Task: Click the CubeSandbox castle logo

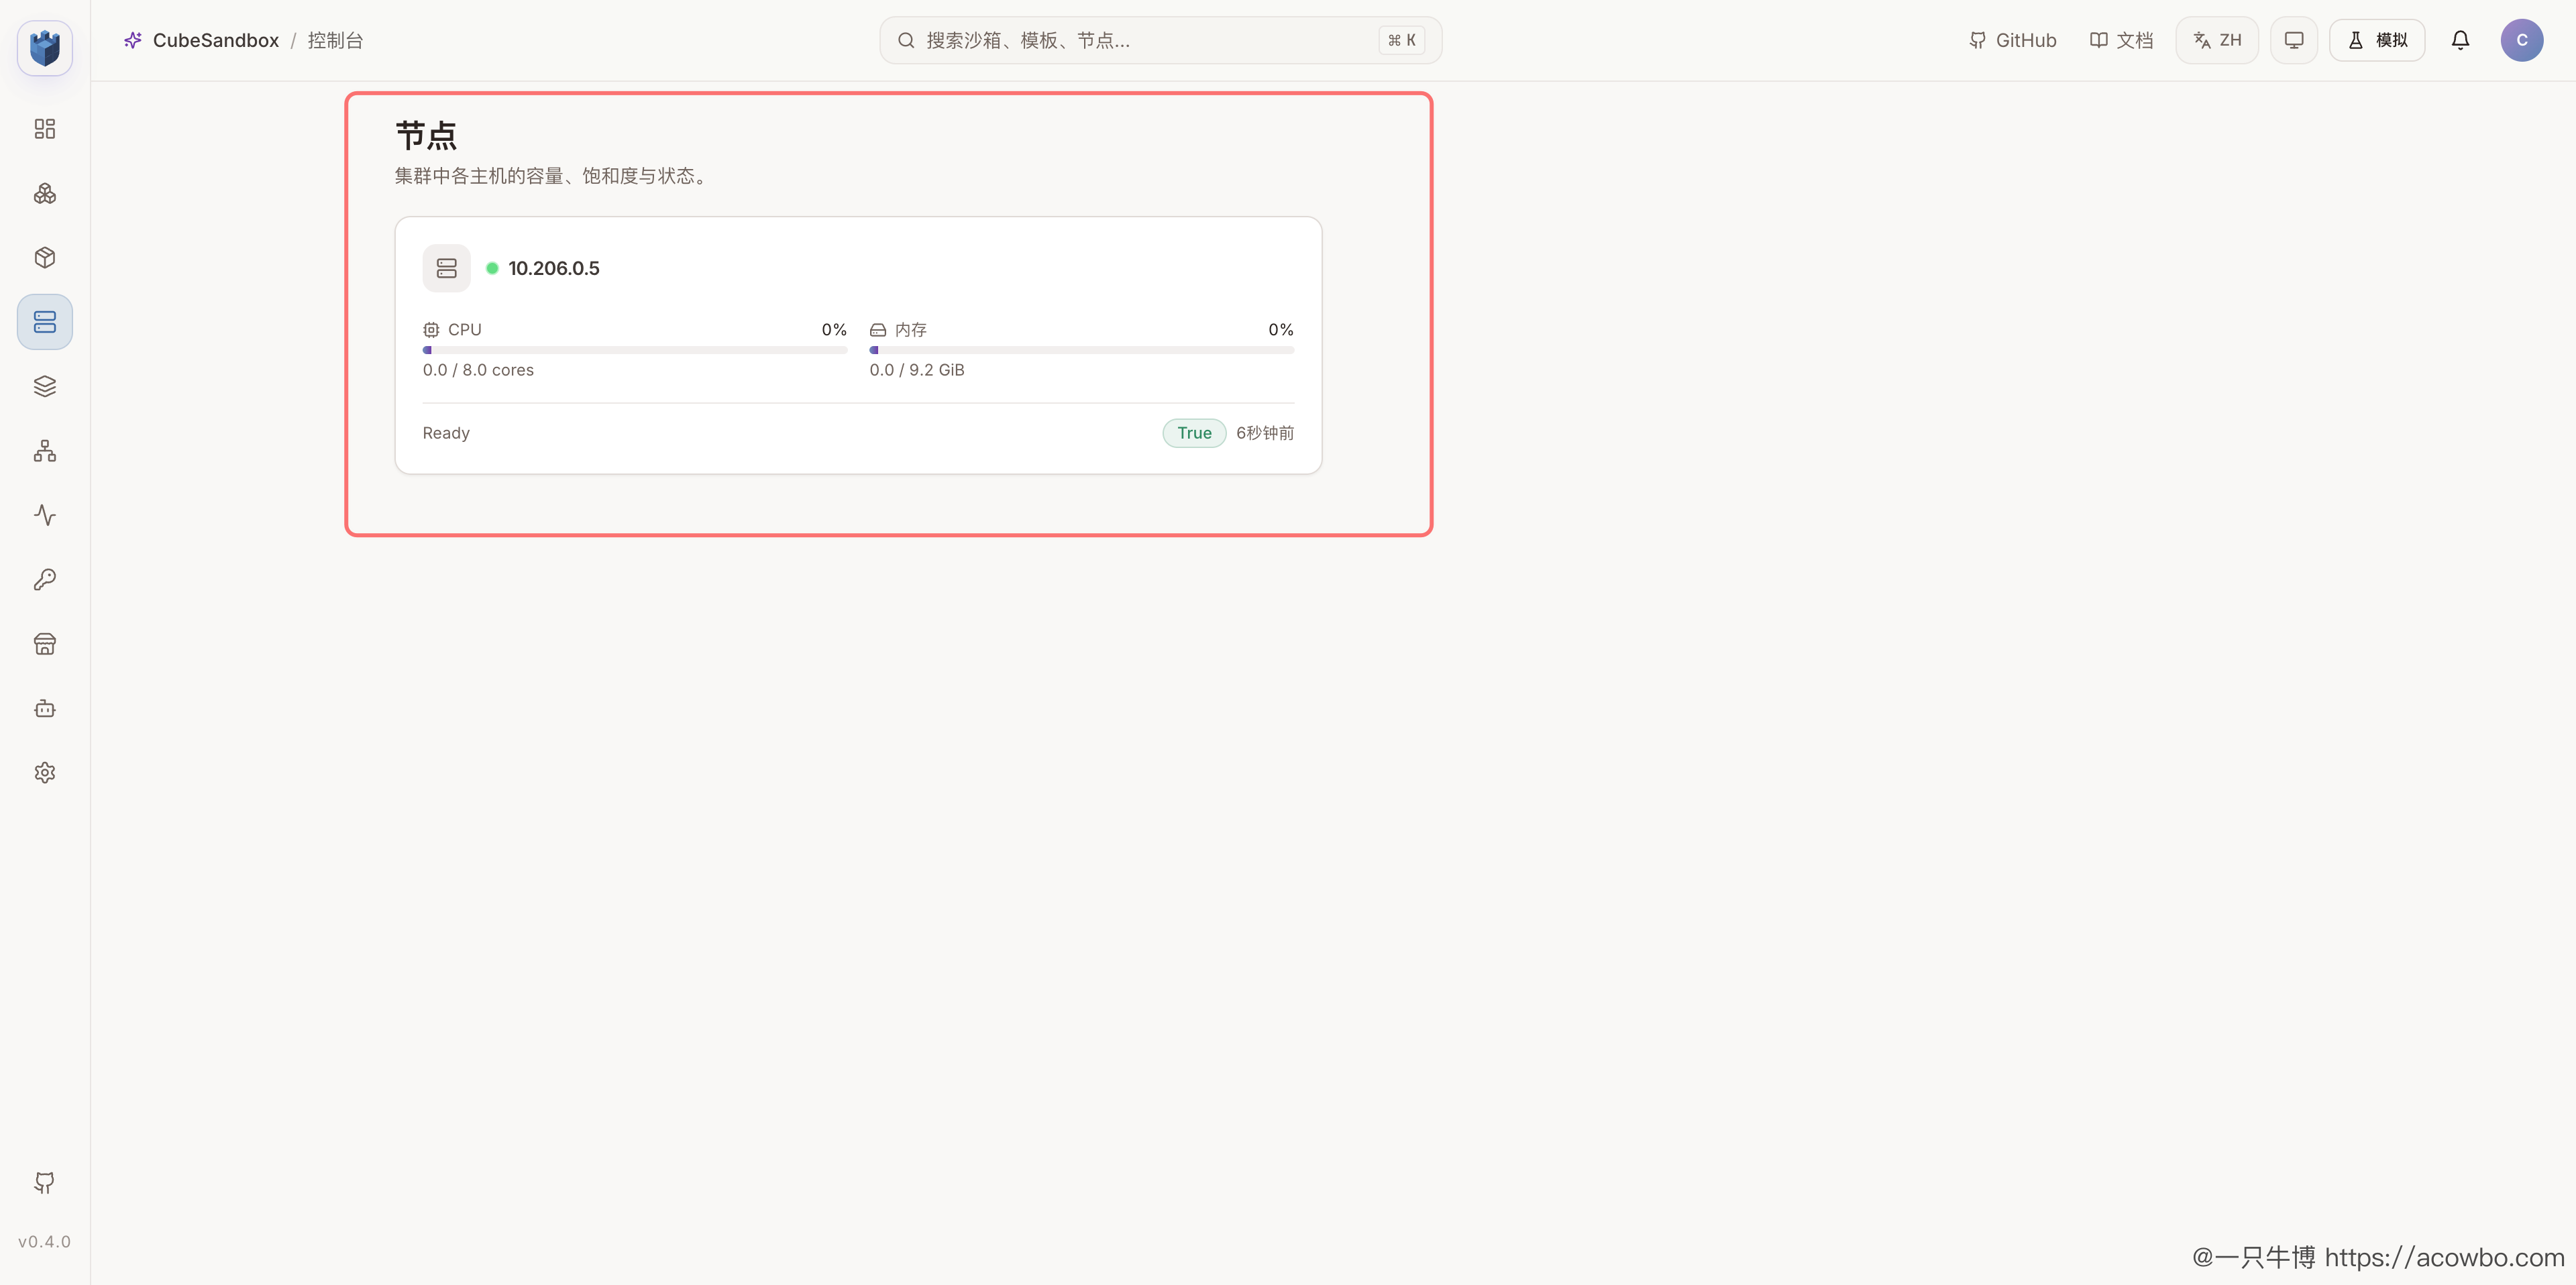Action: pyautogui.click(x=45, y=47)
